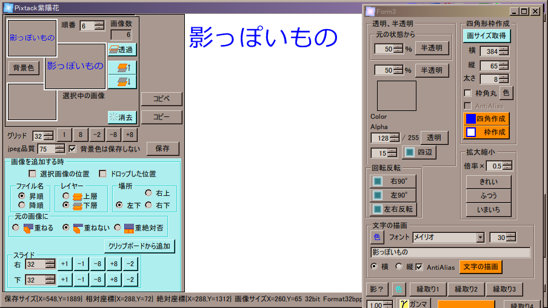Screen dimensions: 548x308
Task: Click the 枠作成 frame create button
Action: coord(486,133)
